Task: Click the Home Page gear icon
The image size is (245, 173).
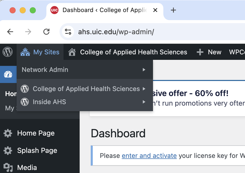Action: [x=8, y=133]
